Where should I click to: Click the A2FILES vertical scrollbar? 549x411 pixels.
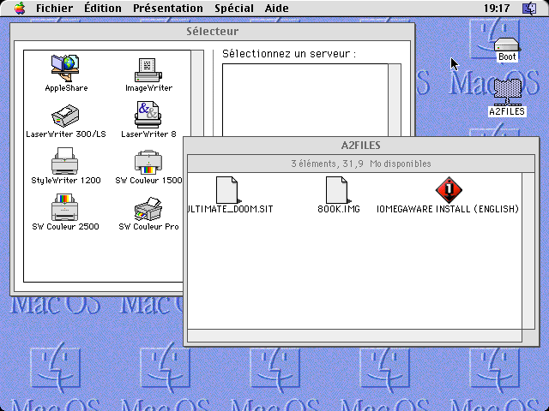point(528,251)
